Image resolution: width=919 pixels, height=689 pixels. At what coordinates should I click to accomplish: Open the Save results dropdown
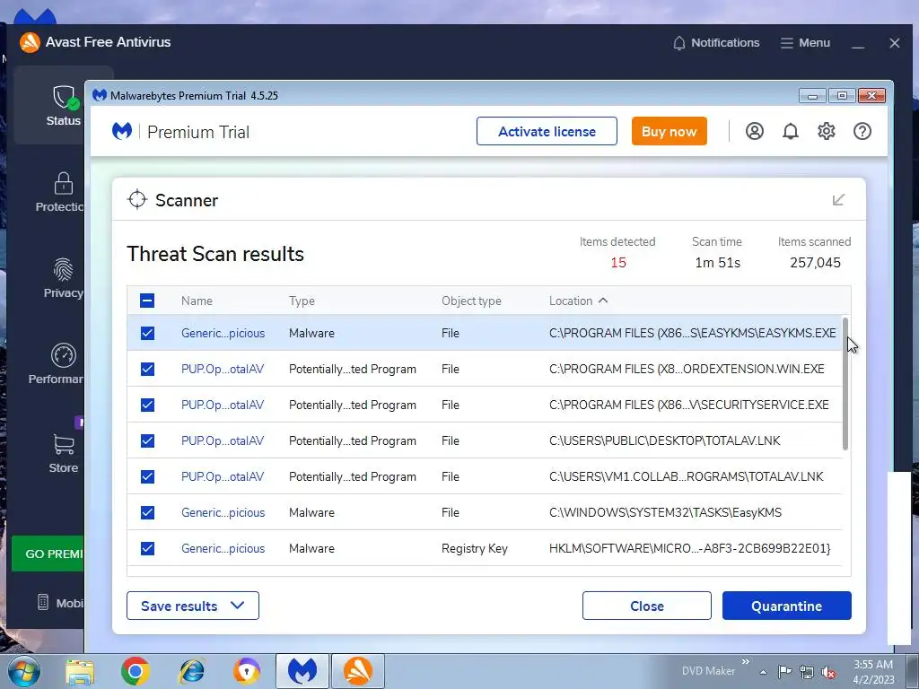193,606
